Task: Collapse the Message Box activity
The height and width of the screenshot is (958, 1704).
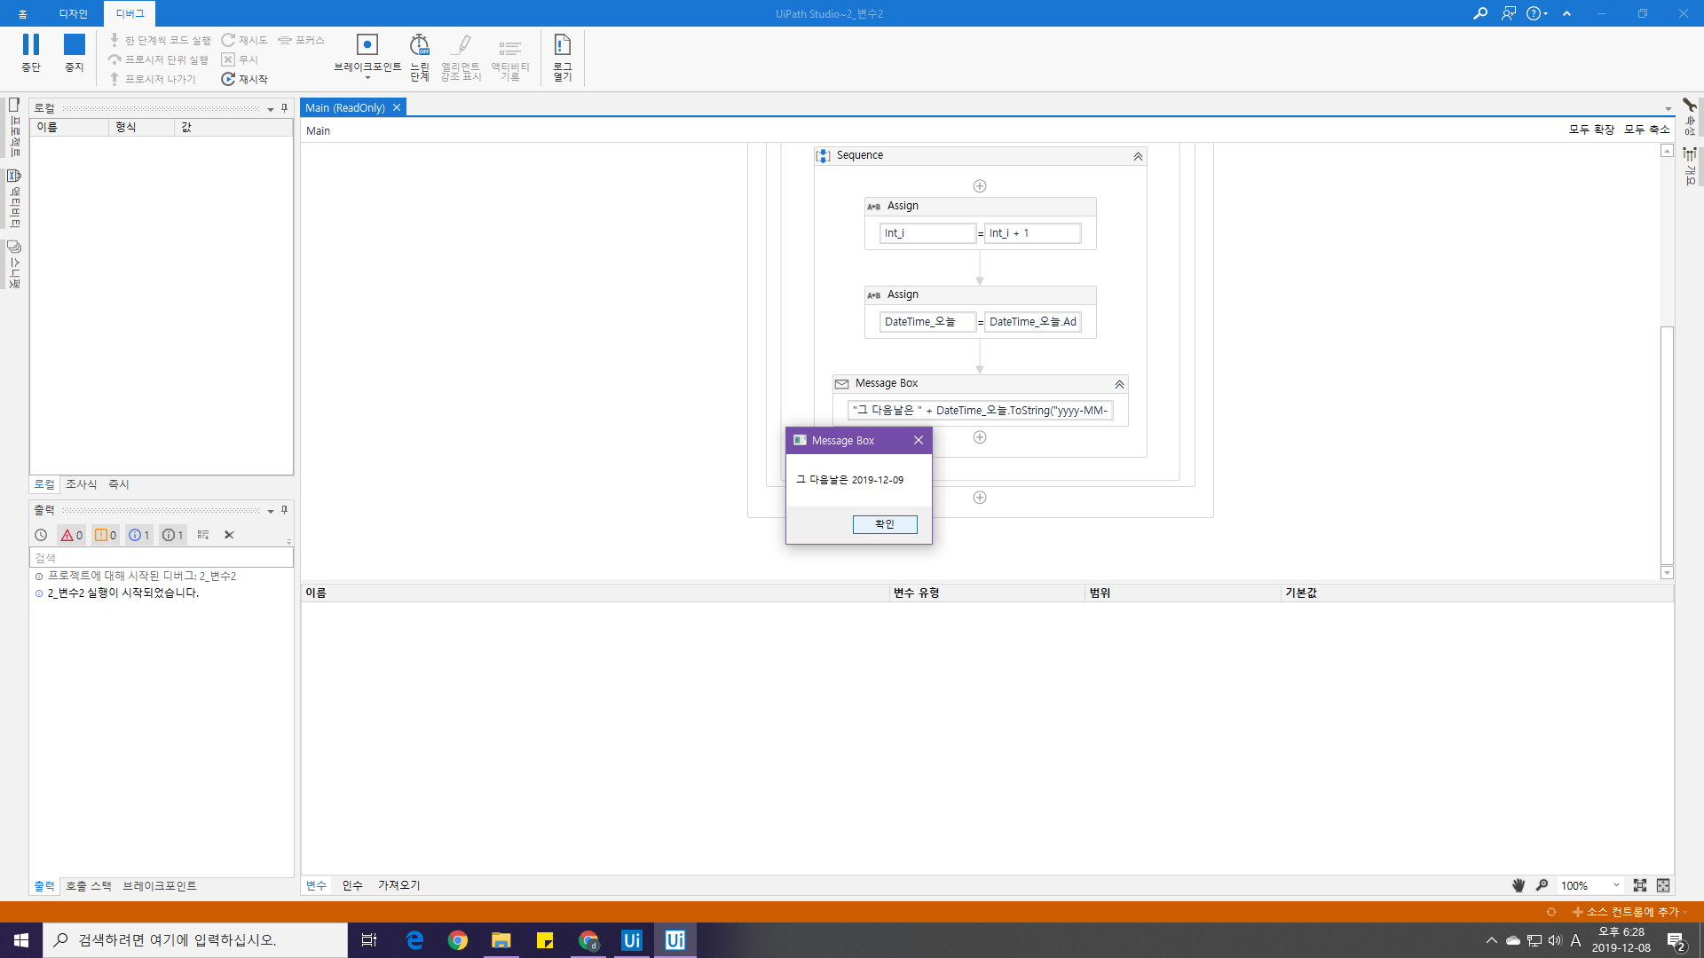Action: click(1119, 384)
